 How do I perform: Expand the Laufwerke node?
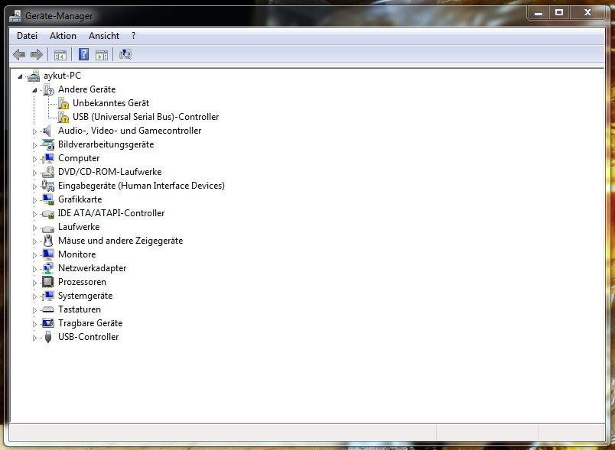34,228
